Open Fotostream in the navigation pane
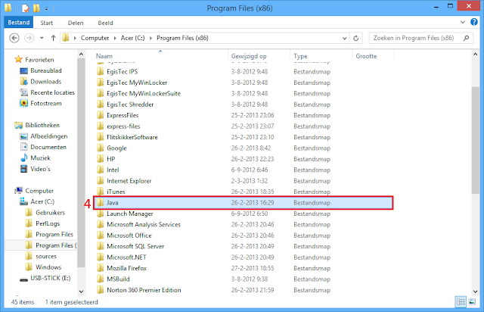This screenshot has height=312, width=484. click(45, 103)
